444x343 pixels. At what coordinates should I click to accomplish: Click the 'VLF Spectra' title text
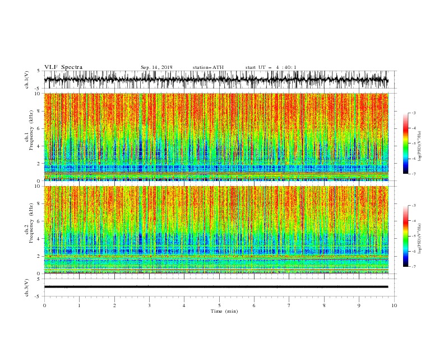[x=63, y=67]
